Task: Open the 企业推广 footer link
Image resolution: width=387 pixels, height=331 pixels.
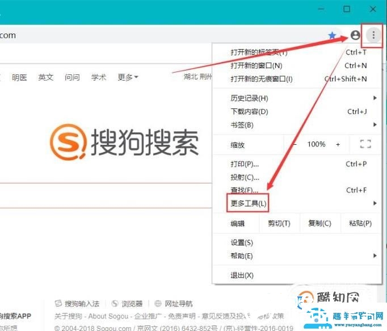Action: point(148,316)
